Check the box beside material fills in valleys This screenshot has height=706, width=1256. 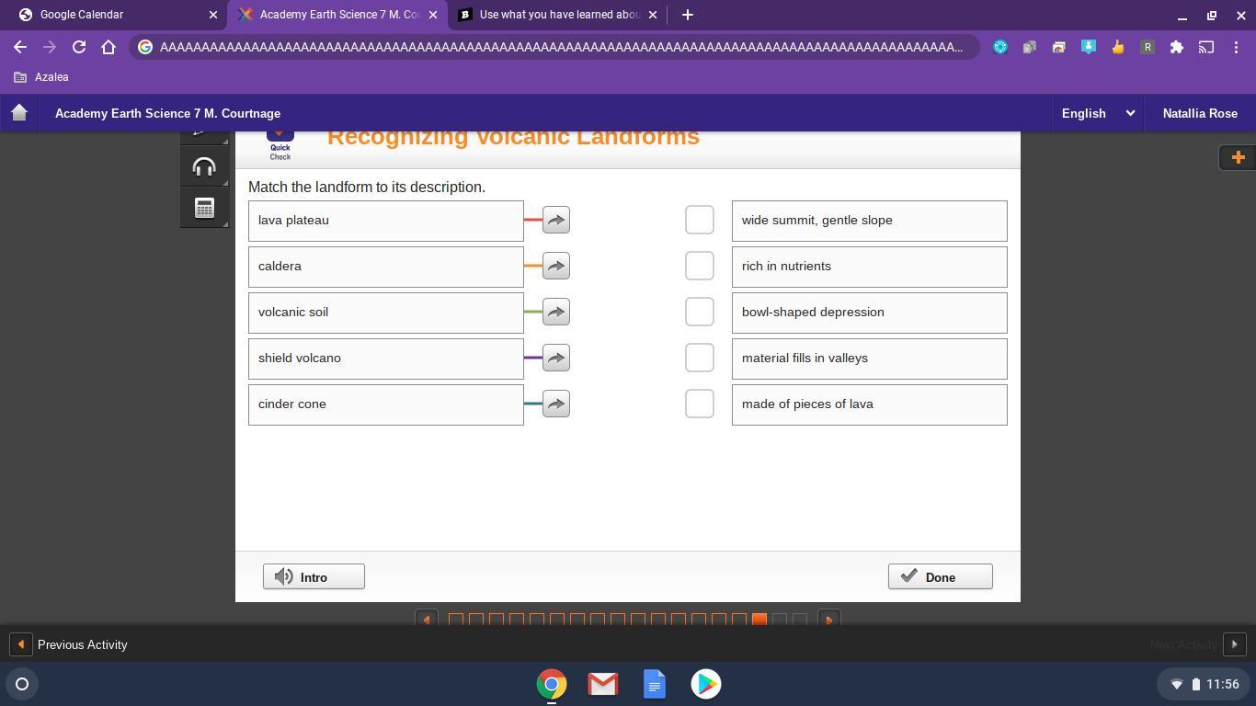[700, 358]
